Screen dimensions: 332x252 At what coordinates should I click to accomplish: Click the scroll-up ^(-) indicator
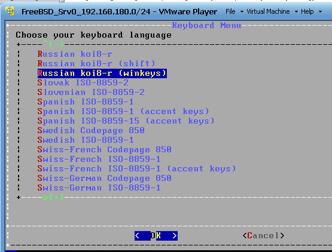[53, 44]
